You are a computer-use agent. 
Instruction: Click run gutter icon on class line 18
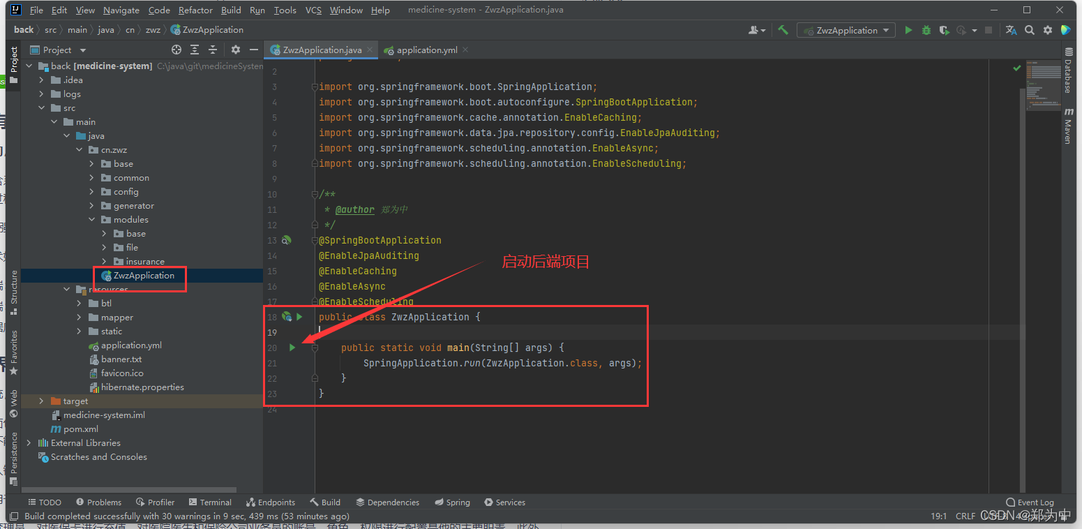pos(299,317)
